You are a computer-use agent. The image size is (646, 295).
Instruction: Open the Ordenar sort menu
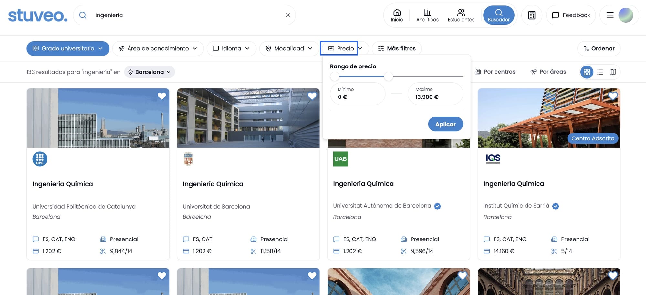599,48
